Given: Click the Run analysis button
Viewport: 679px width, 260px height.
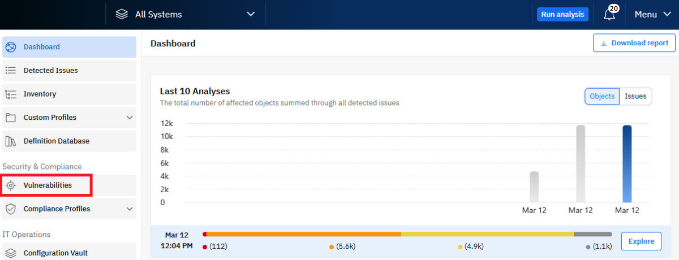Looking at the screenshot, I should pos(562,15).
